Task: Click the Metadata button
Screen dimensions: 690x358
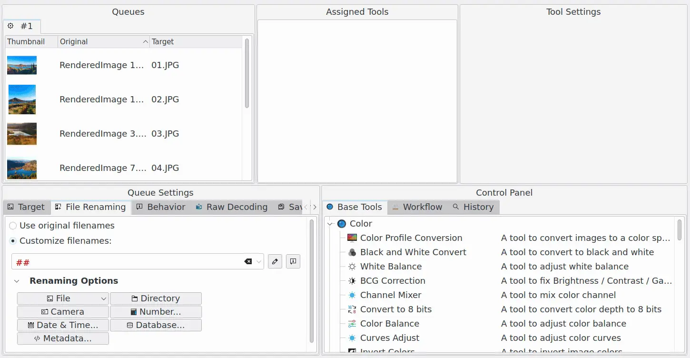Action: coord(63,338)
